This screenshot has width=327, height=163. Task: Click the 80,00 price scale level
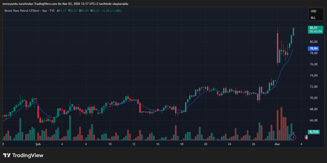[x=313, y=42]
